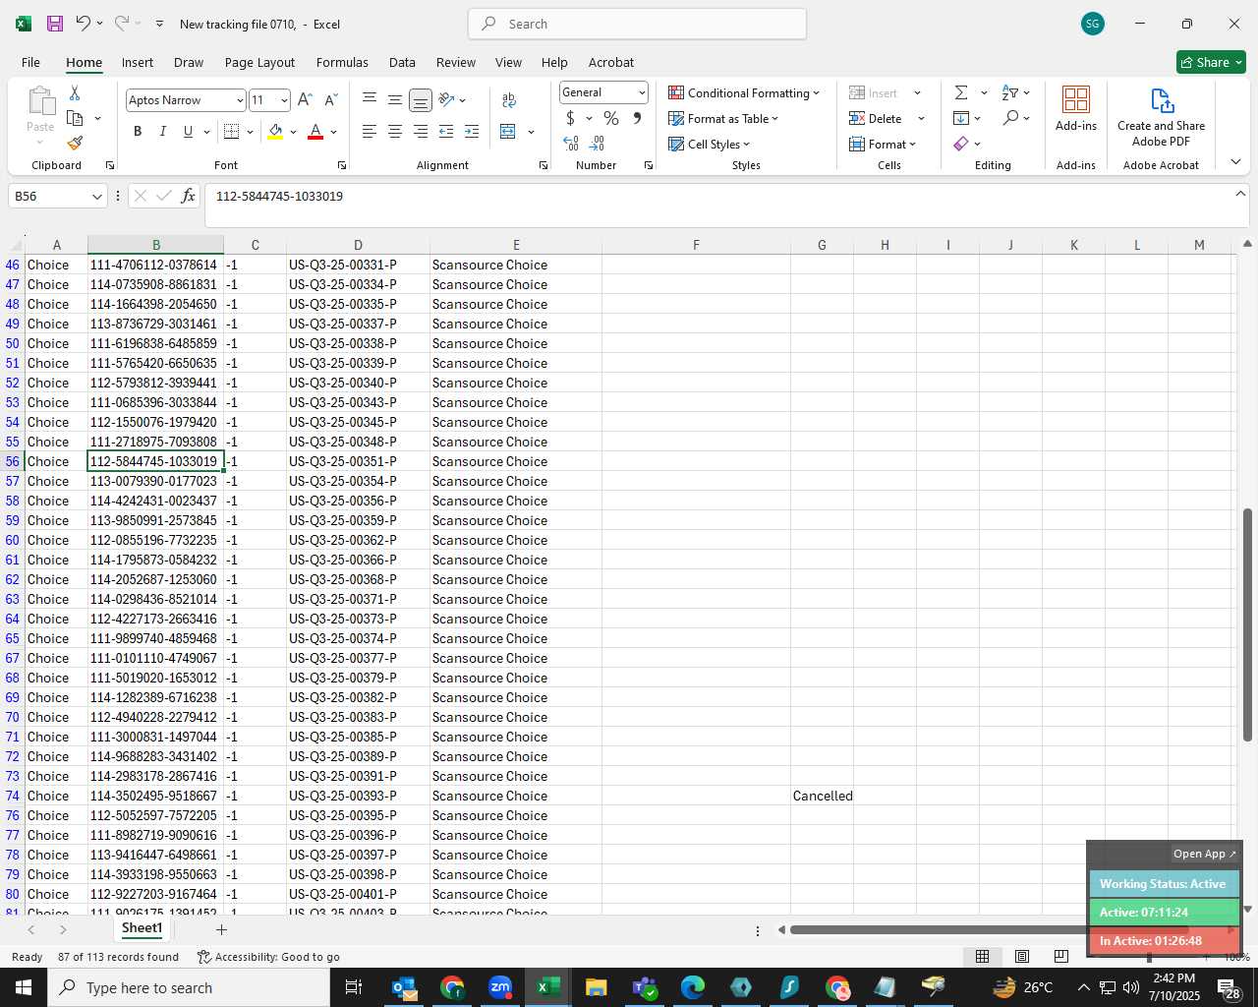The width and height of the screenshot is (1258, 1007).
Task: Click the Search box in title bar
Action: 637,24
